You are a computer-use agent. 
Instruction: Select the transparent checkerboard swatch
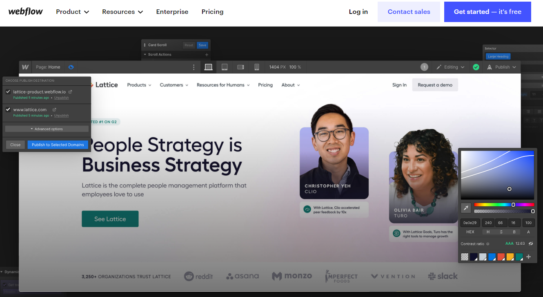[465, 257]
